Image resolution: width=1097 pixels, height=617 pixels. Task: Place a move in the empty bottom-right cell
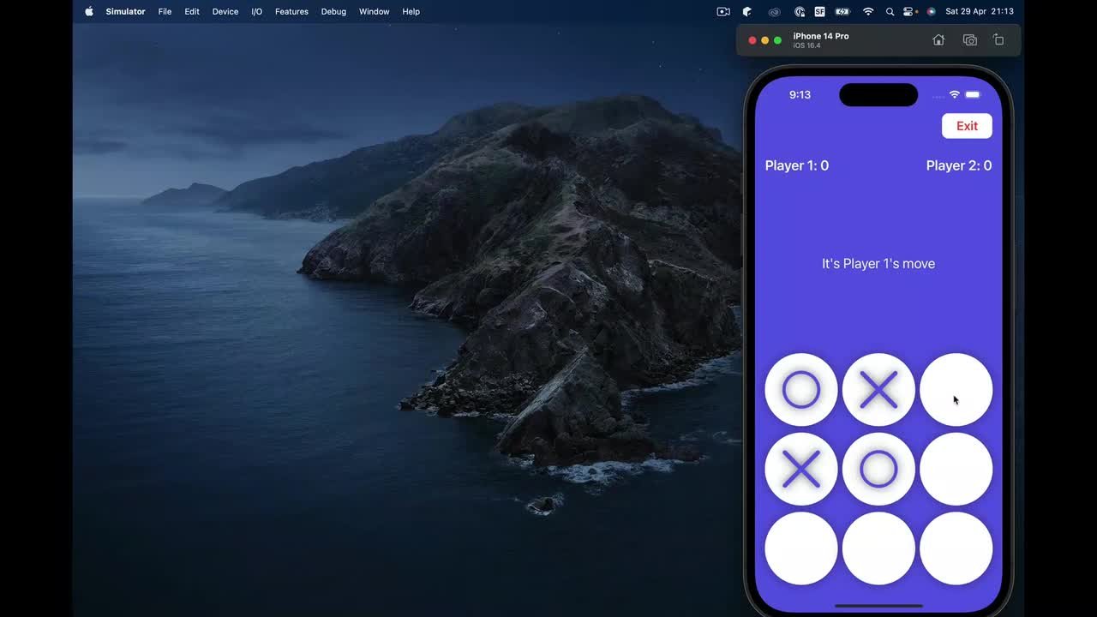pyautogui.click(x=956, y=548)
